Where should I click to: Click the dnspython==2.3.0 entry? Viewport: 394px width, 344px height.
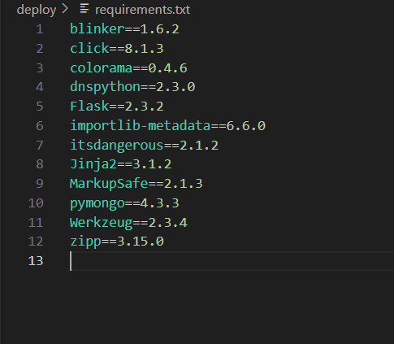pyautogui.click(x=132, y=87)
